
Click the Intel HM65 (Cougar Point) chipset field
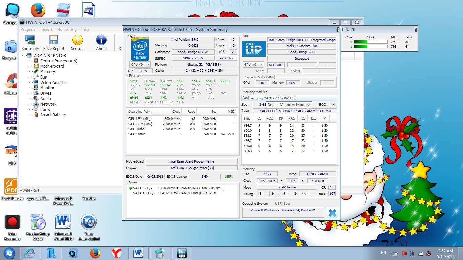click(x=192, y=168)
